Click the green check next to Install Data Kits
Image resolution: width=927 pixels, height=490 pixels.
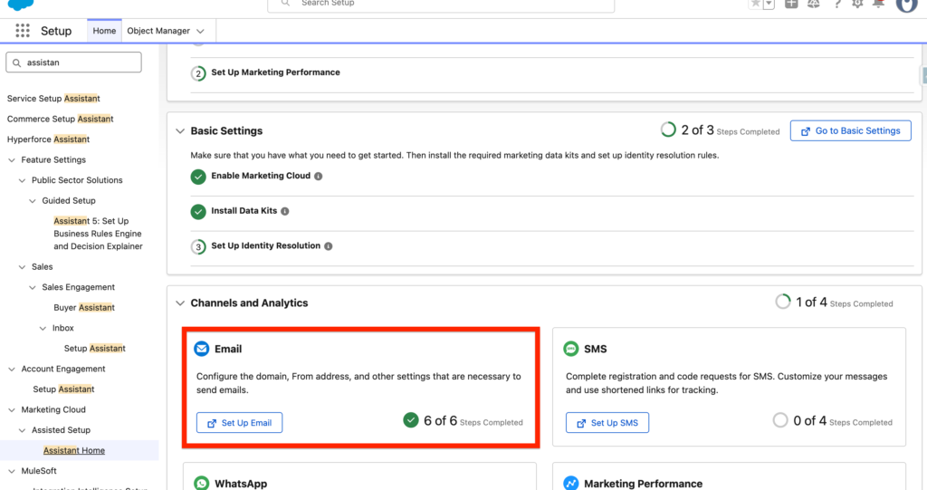point(198,211)
